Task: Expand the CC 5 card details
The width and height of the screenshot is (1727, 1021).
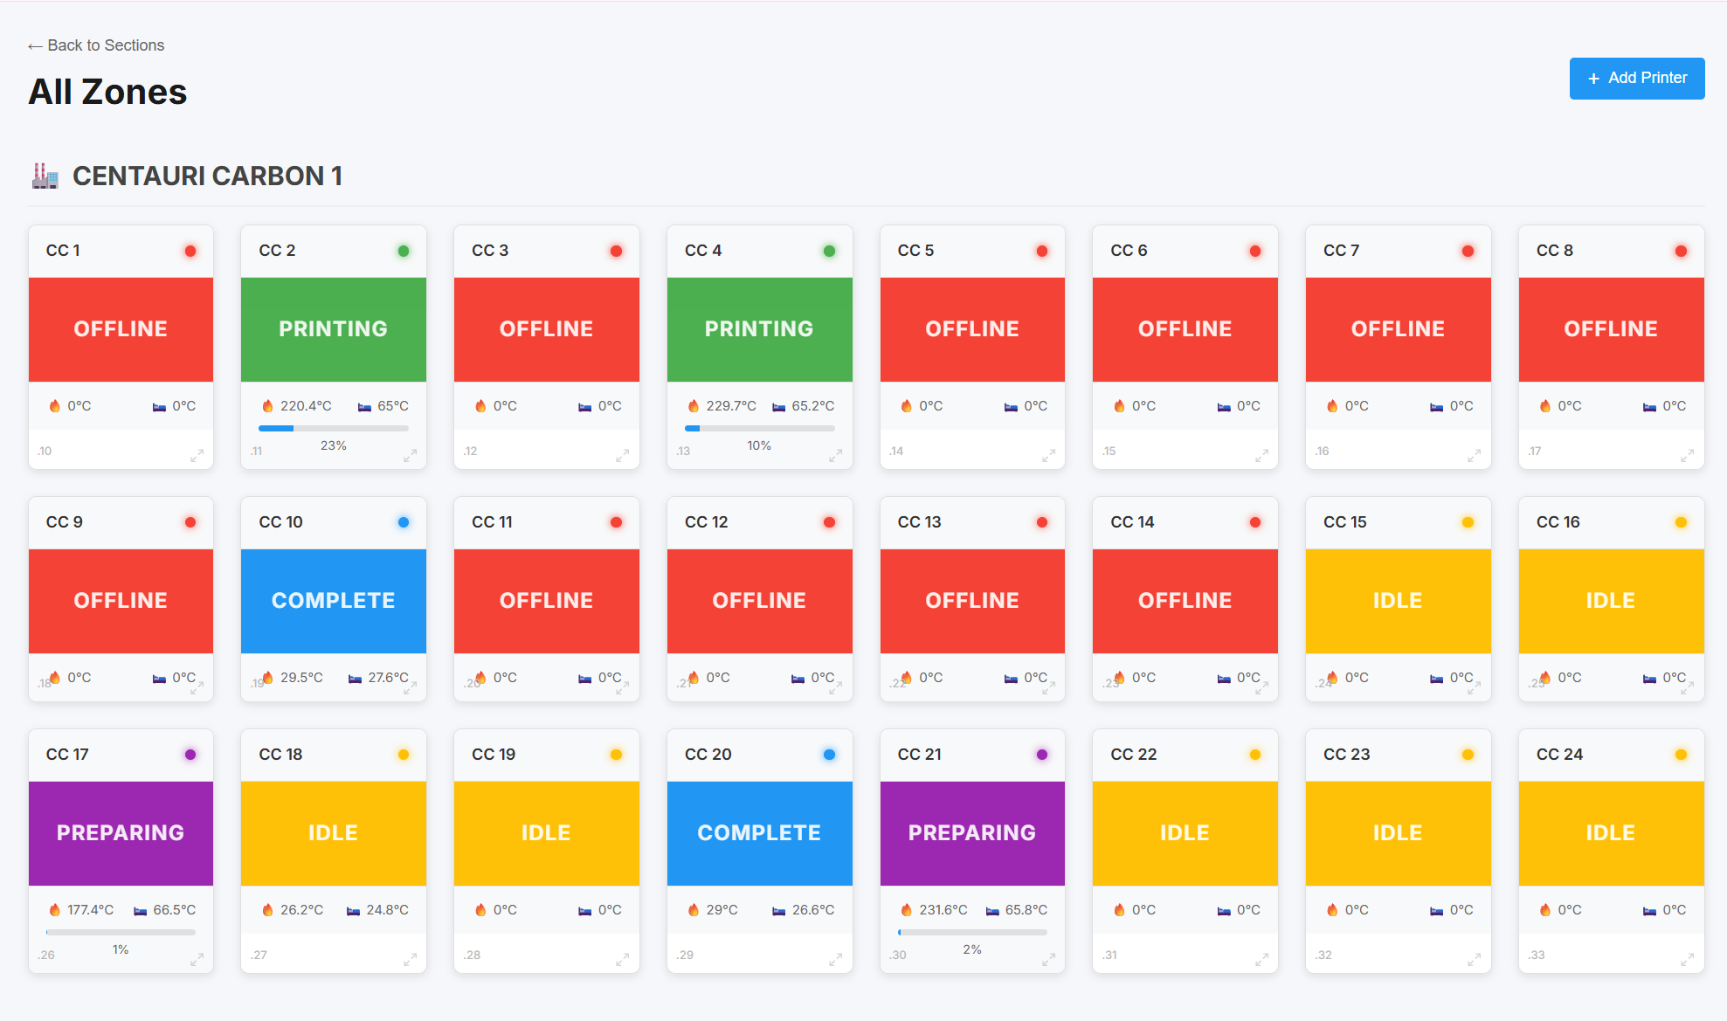Action: 1048,455
